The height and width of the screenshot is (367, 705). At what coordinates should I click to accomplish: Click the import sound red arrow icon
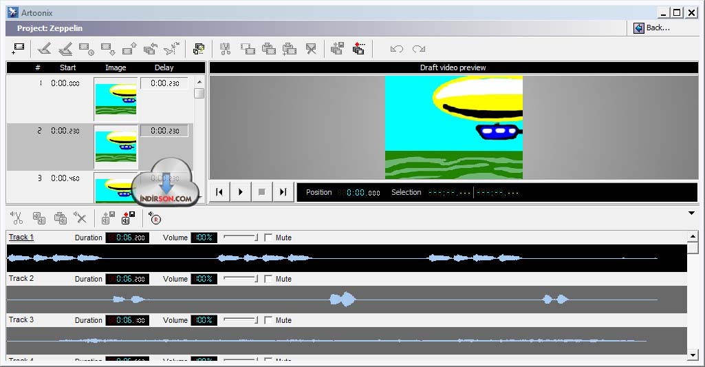tap(128, 218)
